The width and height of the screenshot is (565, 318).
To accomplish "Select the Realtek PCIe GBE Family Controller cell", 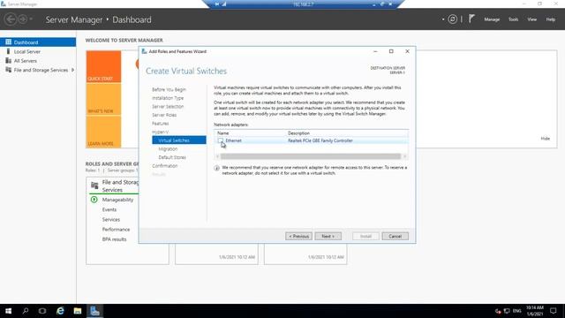I will tap(320, 140).
